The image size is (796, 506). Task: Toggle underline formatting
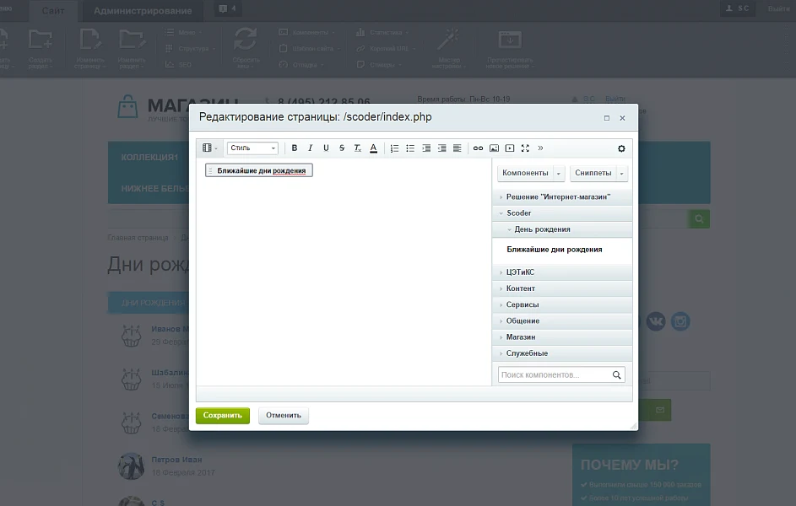(326, 148)
